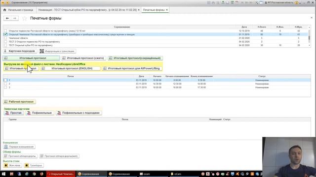The image size is (316, 177).
Task: Go to the home page icon tab
Action: pyautogui.click(x=4, y=10)
